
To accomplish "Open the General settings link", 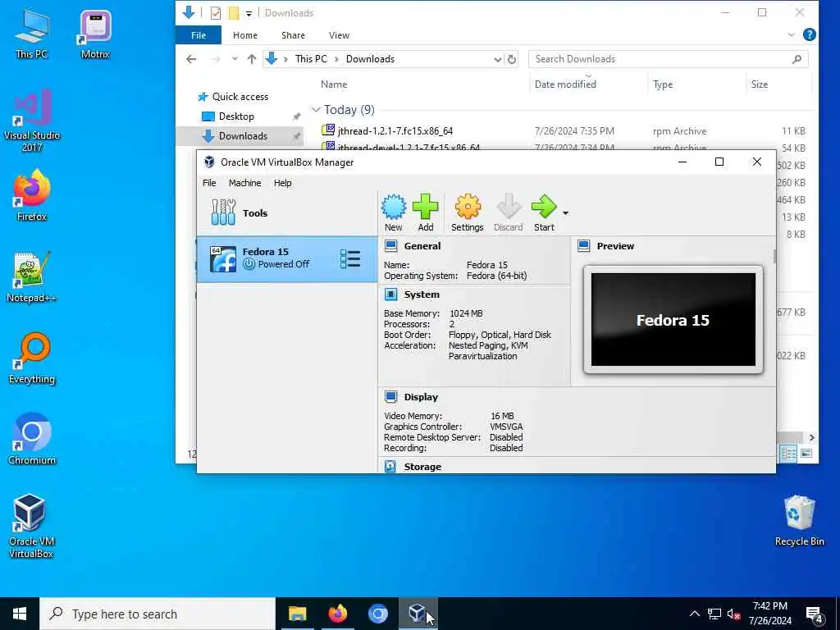I will [x=422, y=246].
